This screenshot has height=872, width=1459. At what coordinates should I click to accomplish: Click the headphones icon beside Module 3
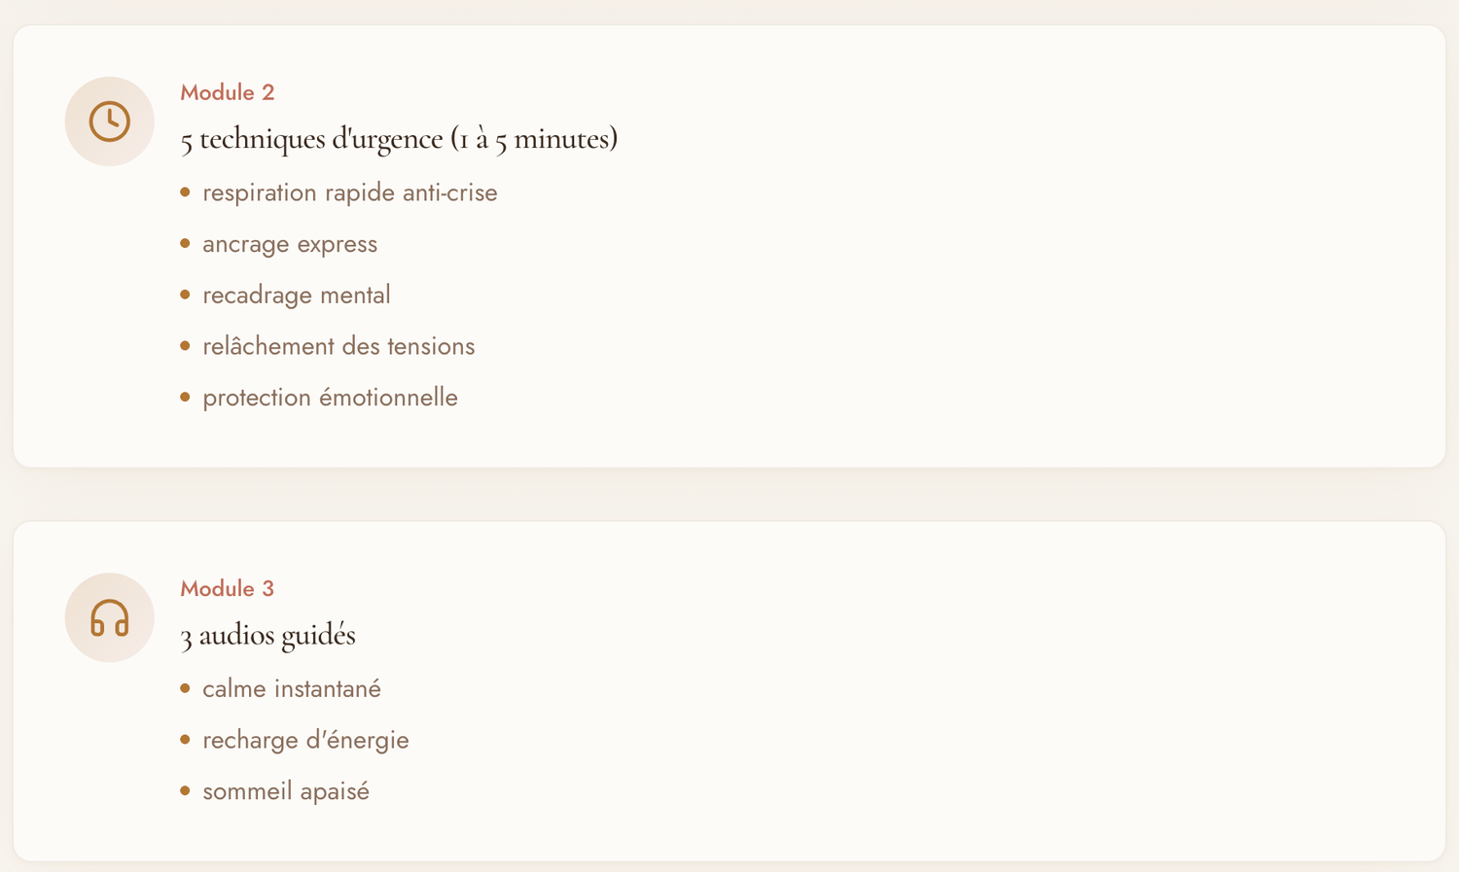pos(110,617)
